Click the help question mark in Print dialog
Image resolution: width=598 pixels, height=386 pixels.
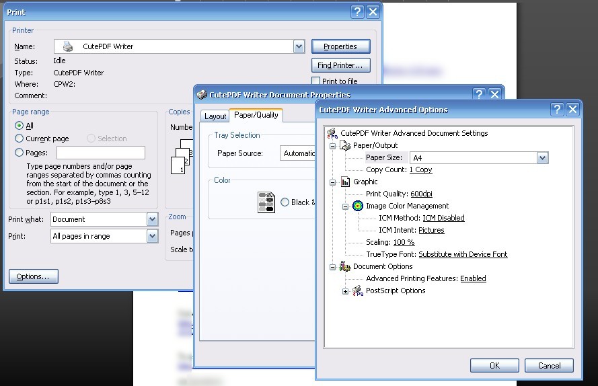click(357, 12)
